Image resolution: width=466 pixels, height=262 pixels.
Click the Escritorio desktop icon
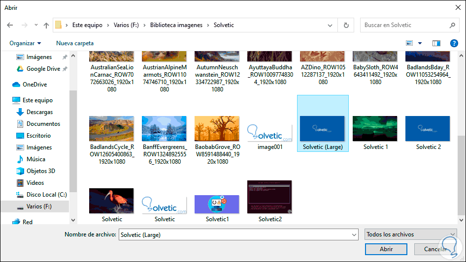pyautogui.click(x=20, y=136)
